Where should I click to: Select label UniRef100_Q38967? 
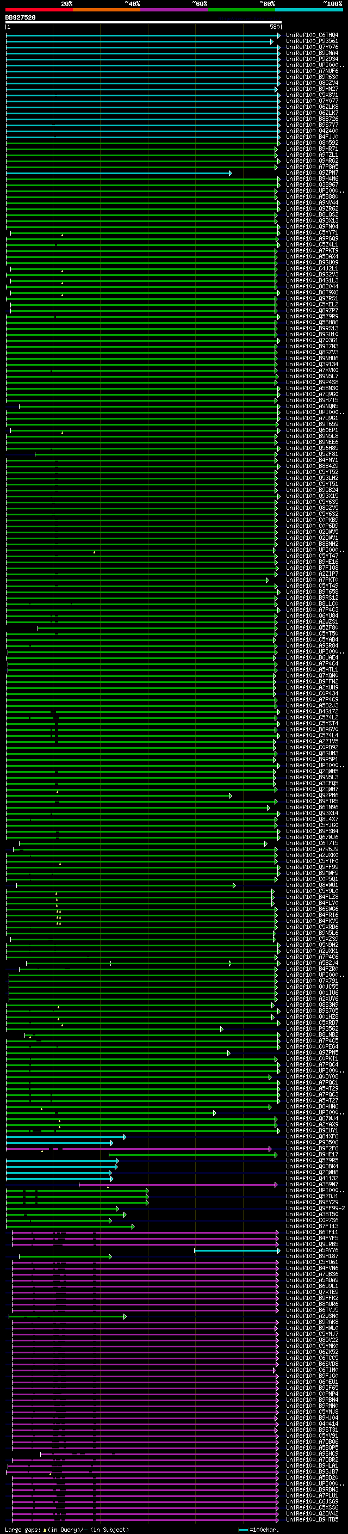pos(312,185)
